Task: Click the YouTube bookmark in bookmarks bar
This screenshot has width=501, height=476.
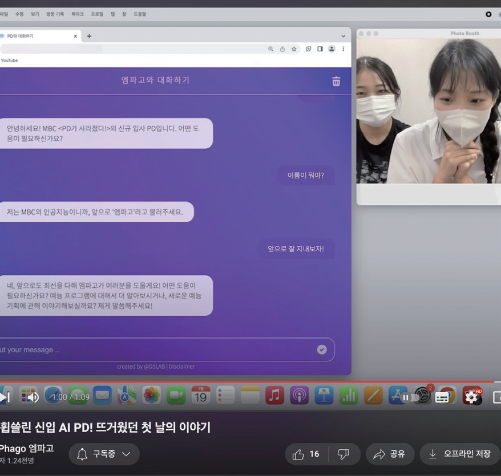Action: pyautogui.click(x=9, y=60)
